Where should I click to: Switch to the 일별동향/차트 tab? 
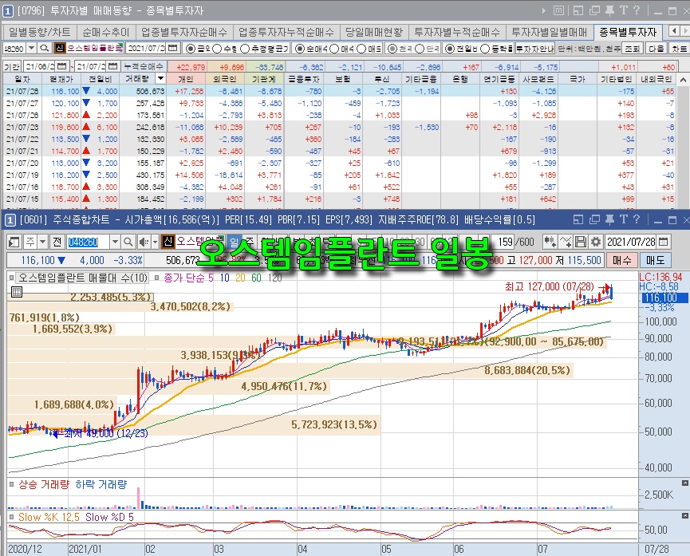40,32
